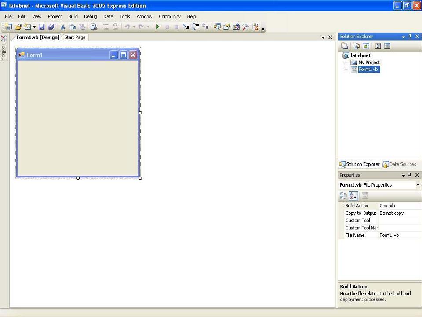Open the Build menu
The width and height of the screenshot is (422, 317).
click(73, 16)
